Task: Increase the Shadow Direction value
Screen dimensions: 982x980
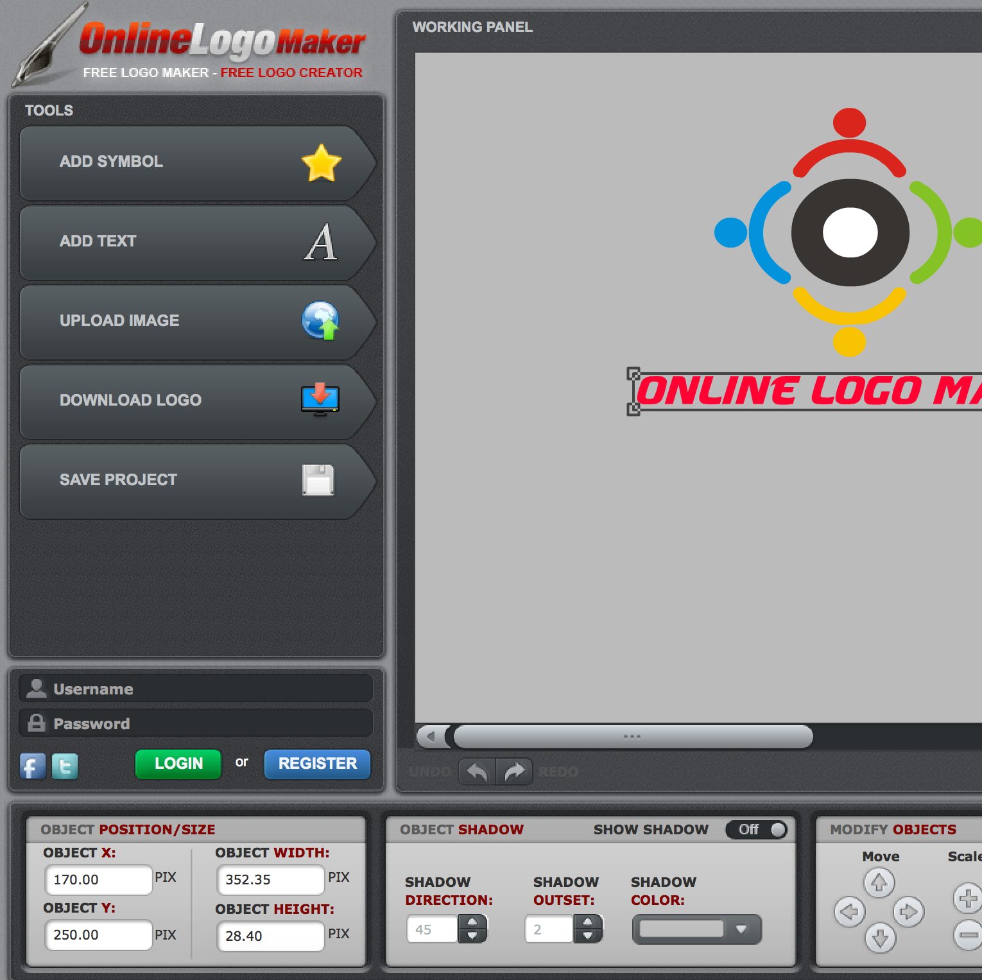Action: tap(472, 922)
